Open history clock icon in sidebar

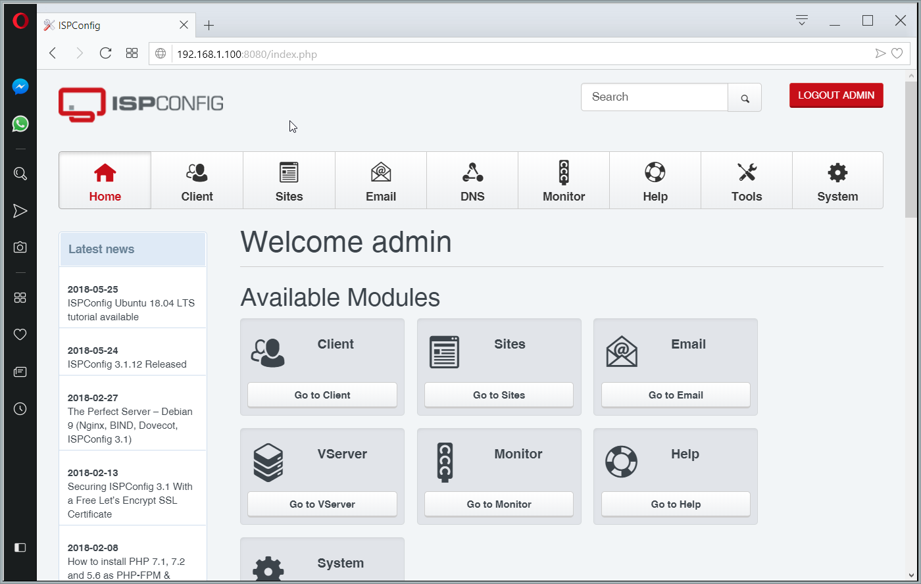20,409
